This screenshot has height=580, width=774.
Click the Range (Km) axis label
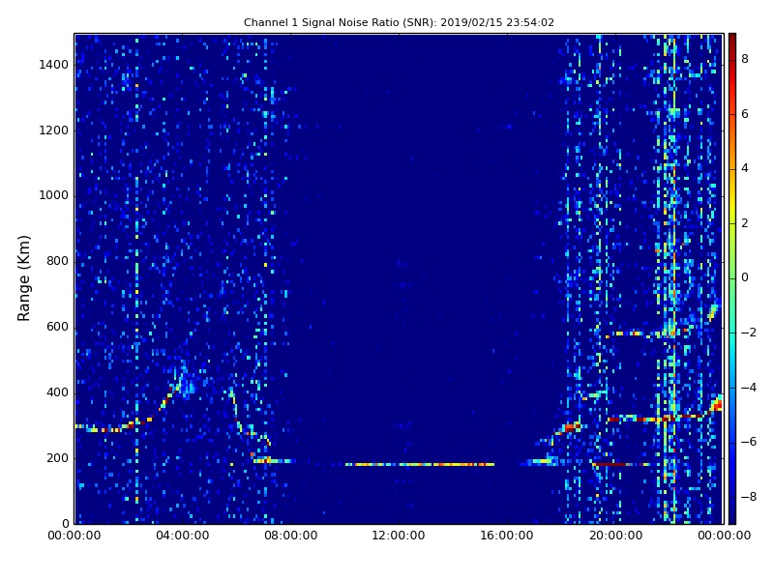coord(23,278)
